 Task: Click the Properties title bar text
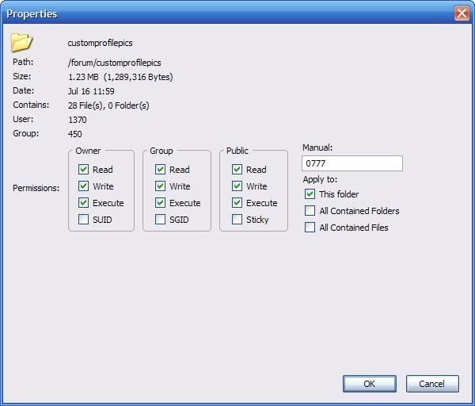tap(32, 13)
